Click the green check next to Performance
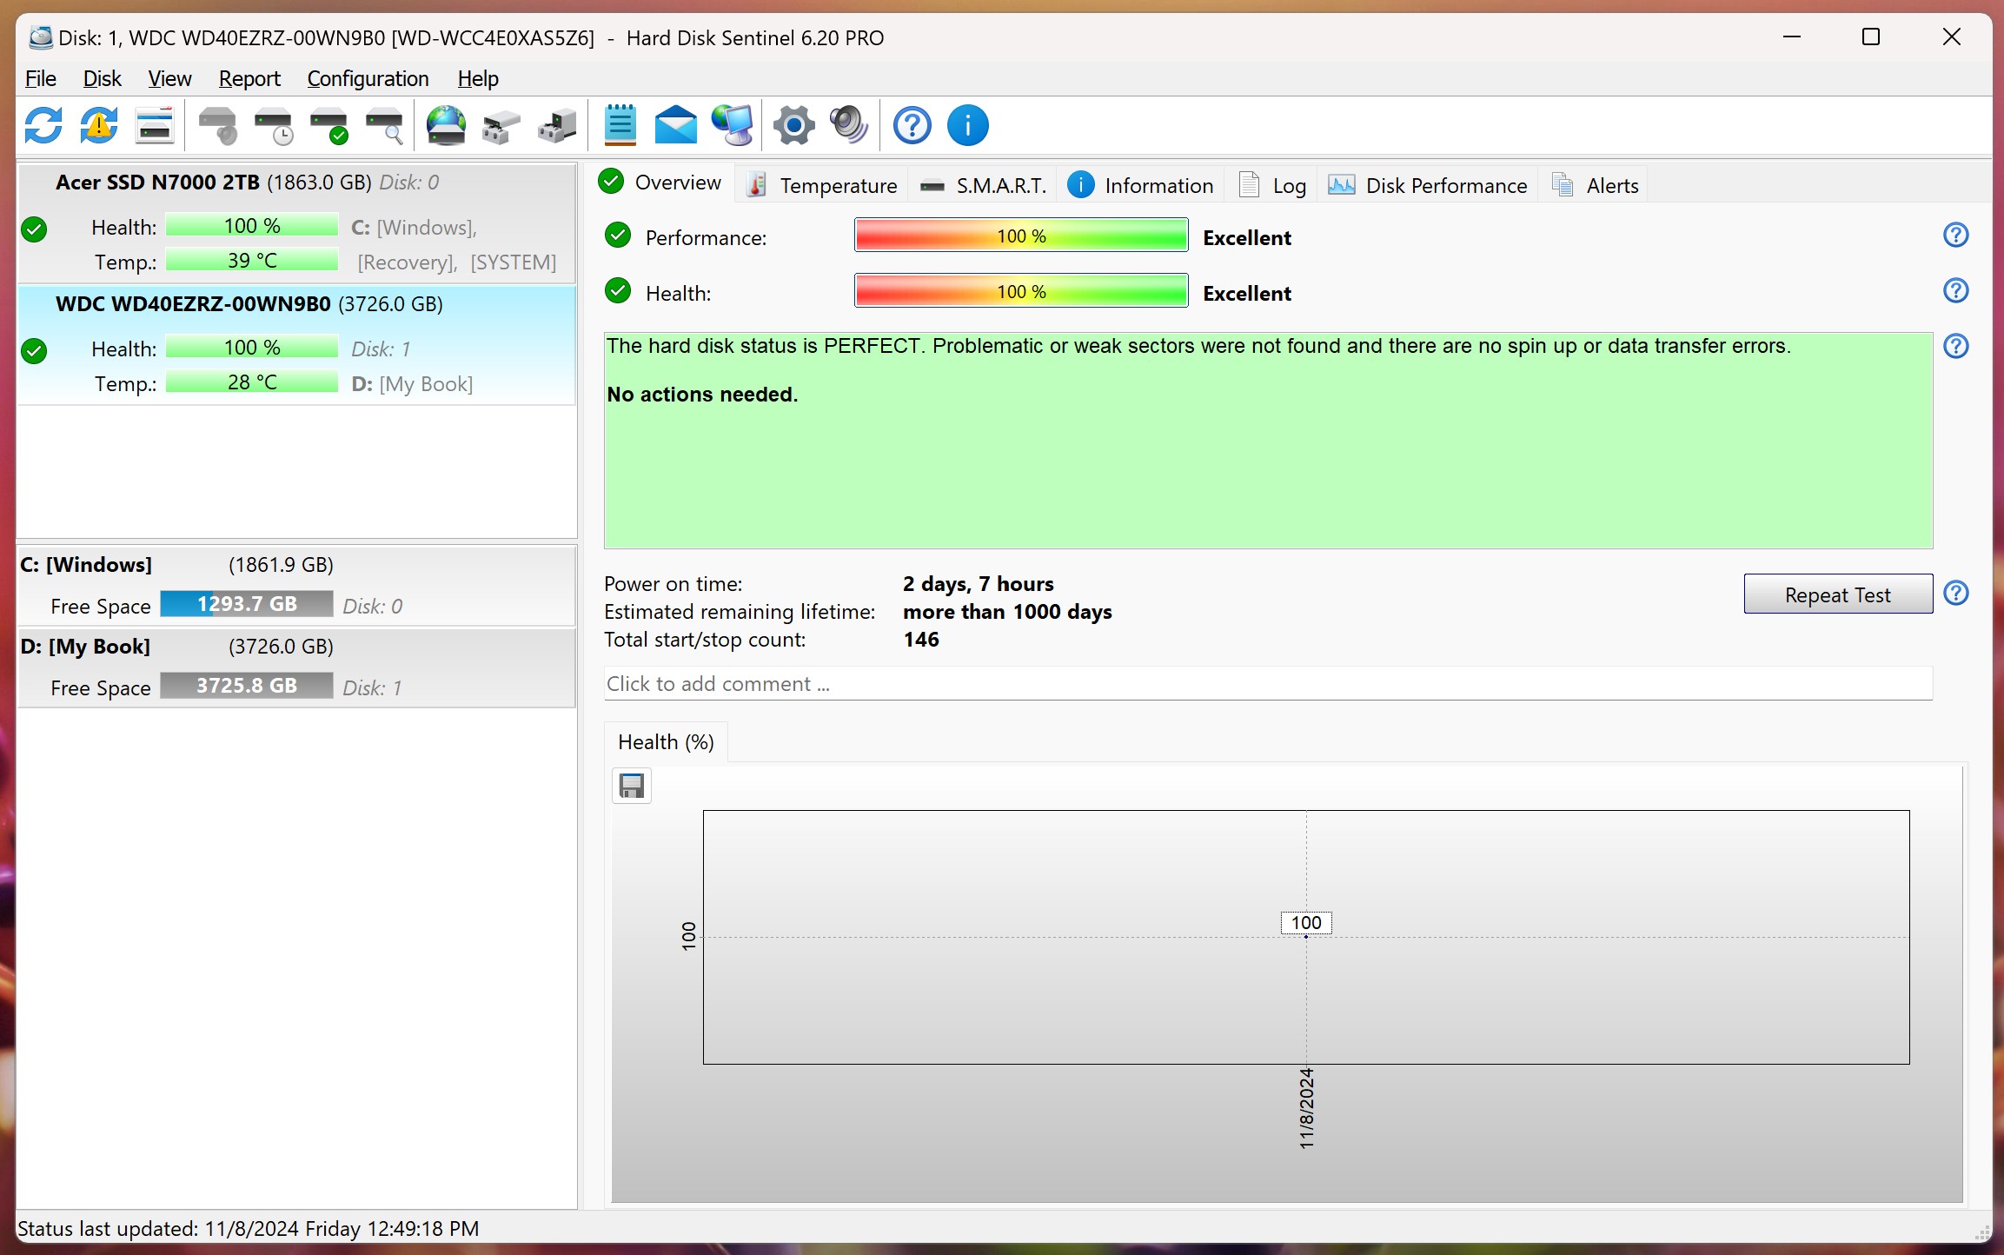This screenshot has height=1255, width=2004. point(618,235)
